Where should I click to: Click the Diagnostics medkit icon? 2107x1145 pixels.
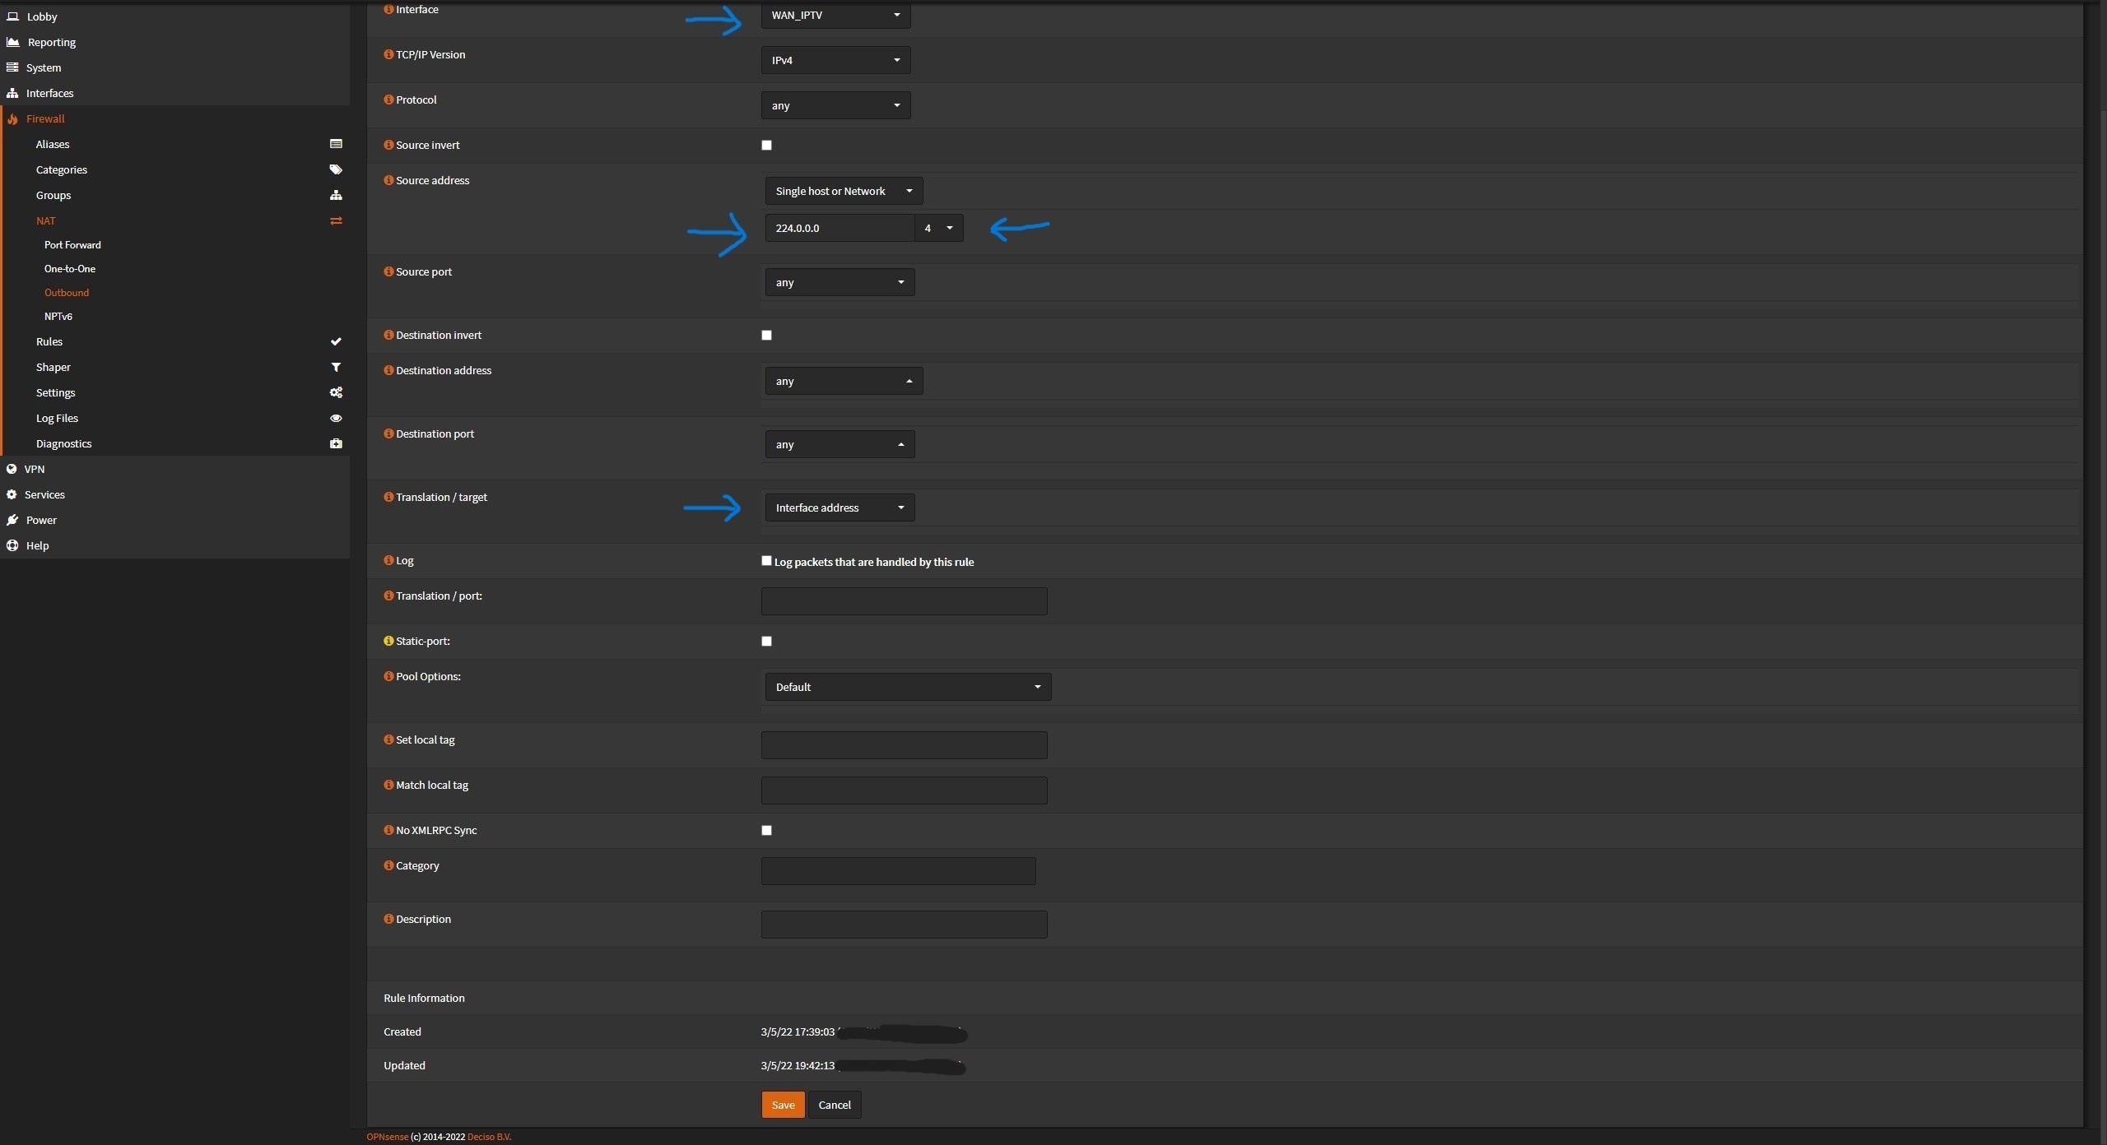(336, 443)
